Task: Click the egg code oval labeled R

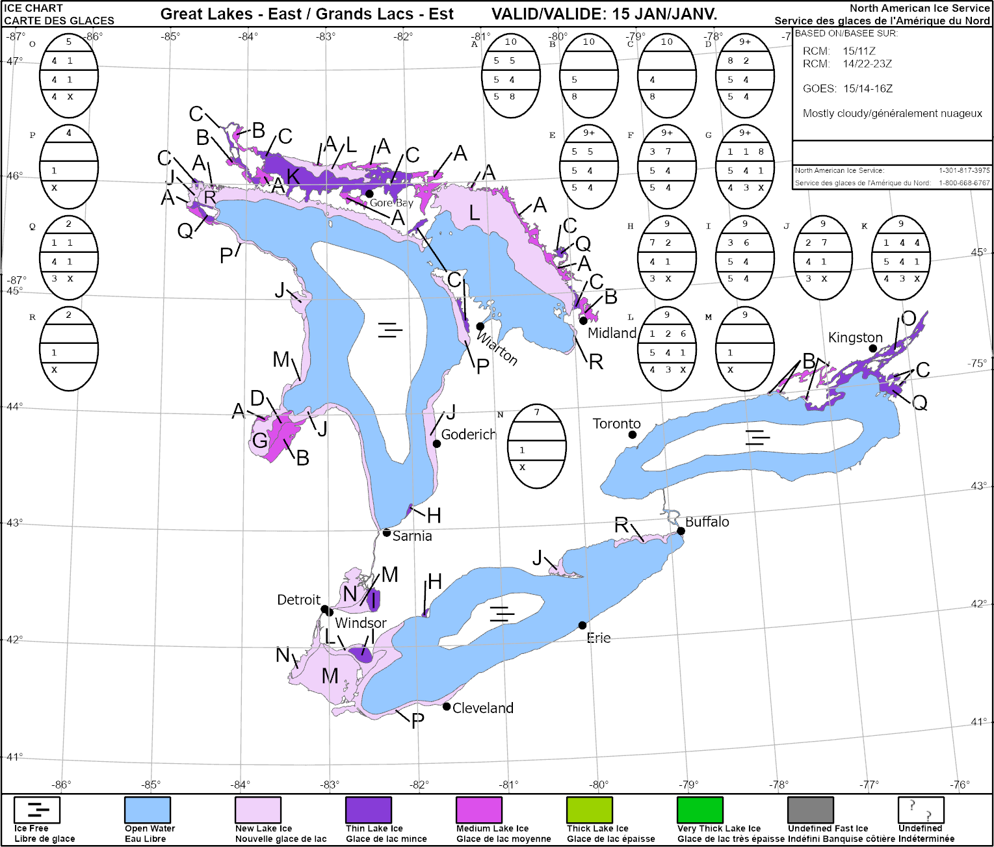Action: click(69, 348)
